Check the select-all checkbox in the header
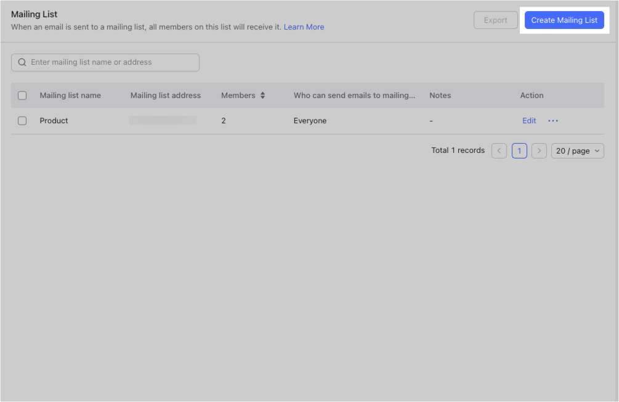Viewport: 619px width, 402px height. pos(22,95)
